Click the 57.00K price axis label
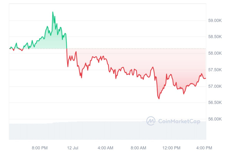 pos(215,86)
